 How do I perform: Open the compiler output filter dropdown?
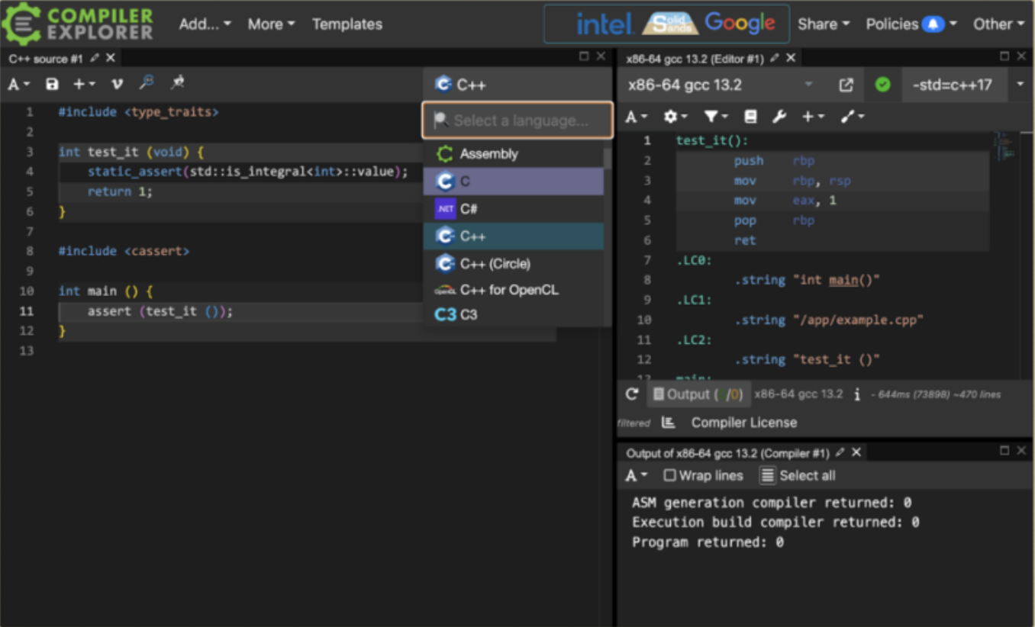[x=714, y=117]
